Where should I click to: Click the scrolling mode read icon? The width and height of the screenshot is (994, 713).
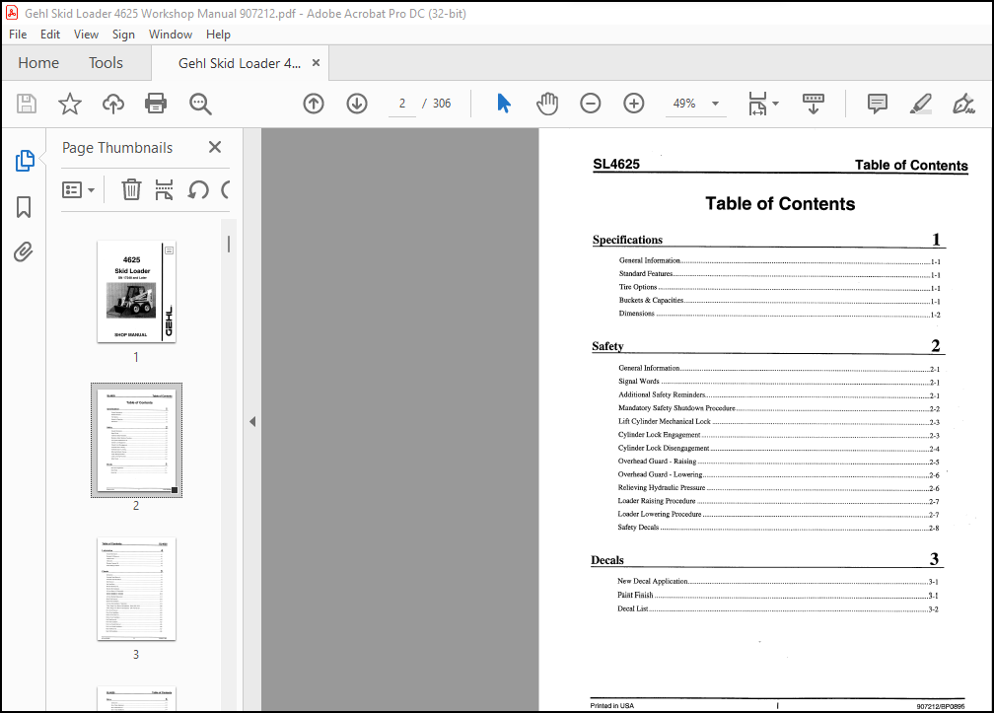pos(814,104)
